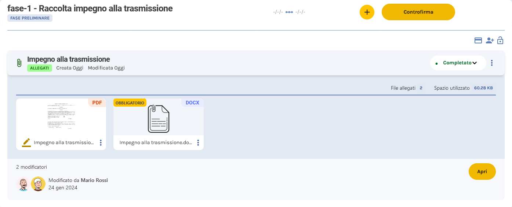Click the add person icon
This screenshot has width=512, height=207.
(490, 40)
